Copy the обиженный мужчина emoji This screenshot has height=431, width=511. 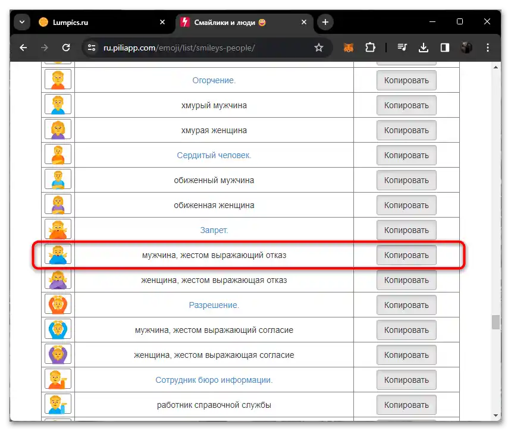click(x=406, y=180)
